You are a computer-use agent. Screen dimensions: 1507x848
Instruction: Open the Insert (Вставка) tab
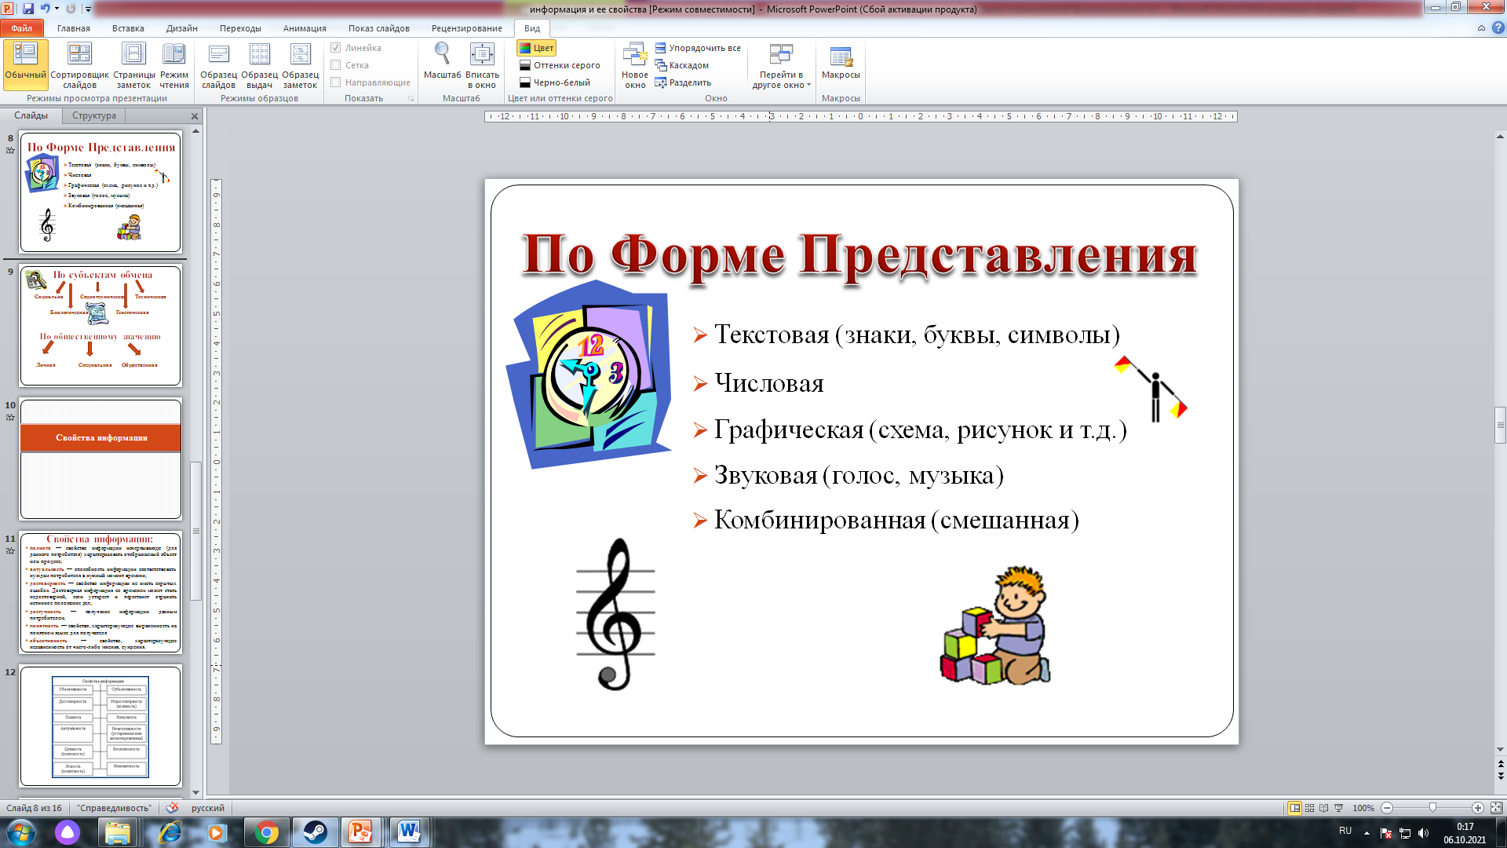point(128,28)
